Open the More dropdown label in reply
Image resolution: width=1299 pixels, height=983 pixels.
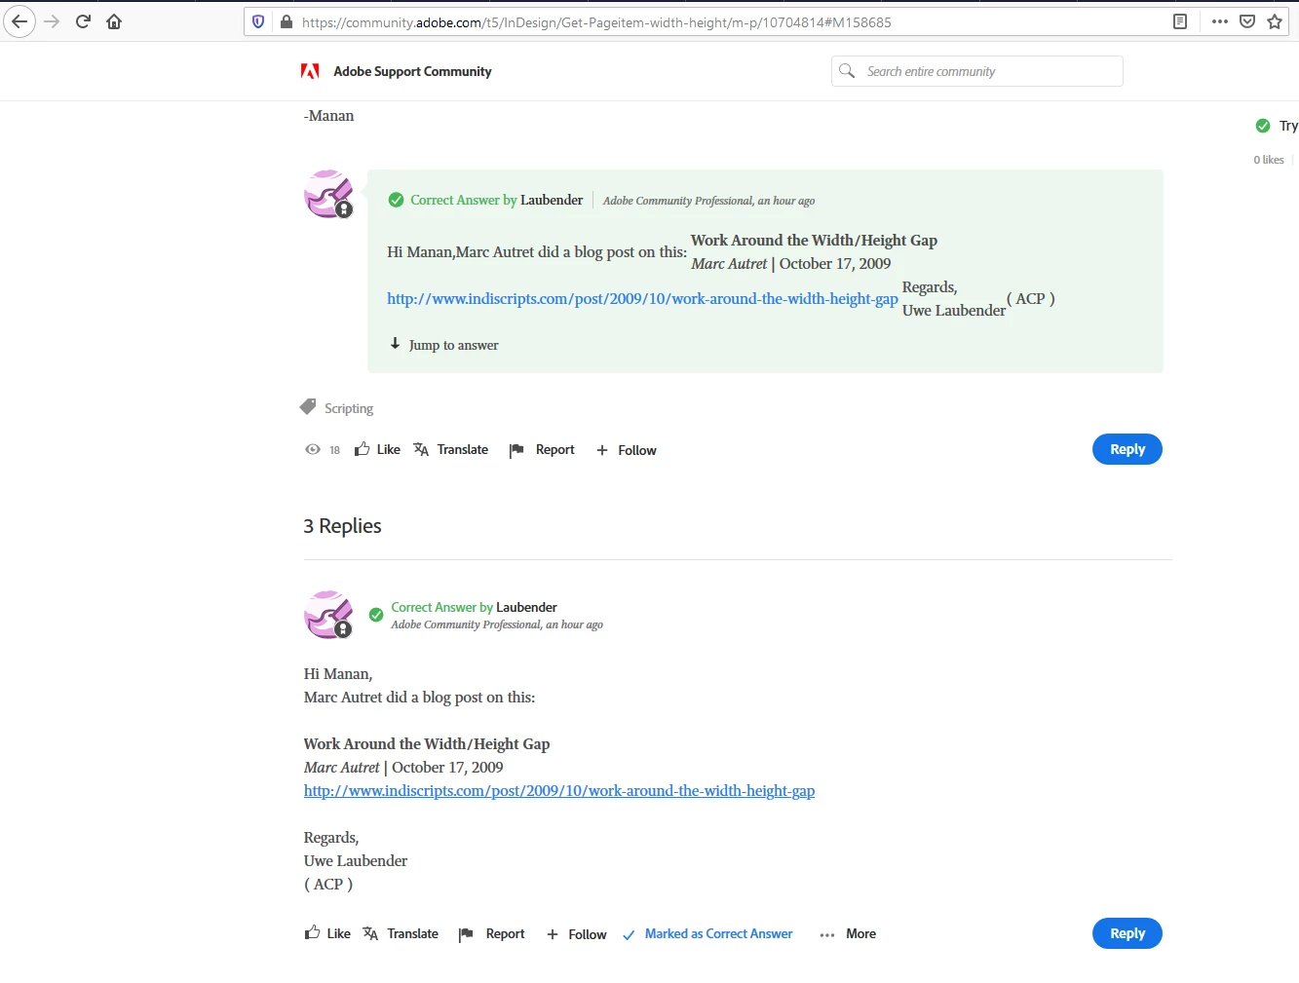click(x=861, y=933)
